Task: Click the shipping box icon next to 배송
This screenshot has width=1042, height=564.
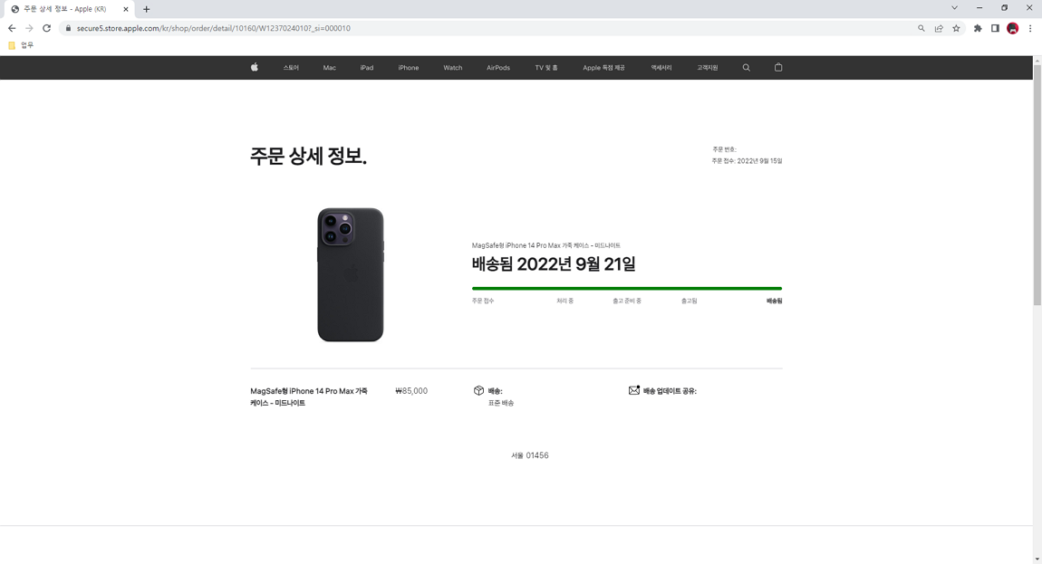Action: tap(478, 390)
